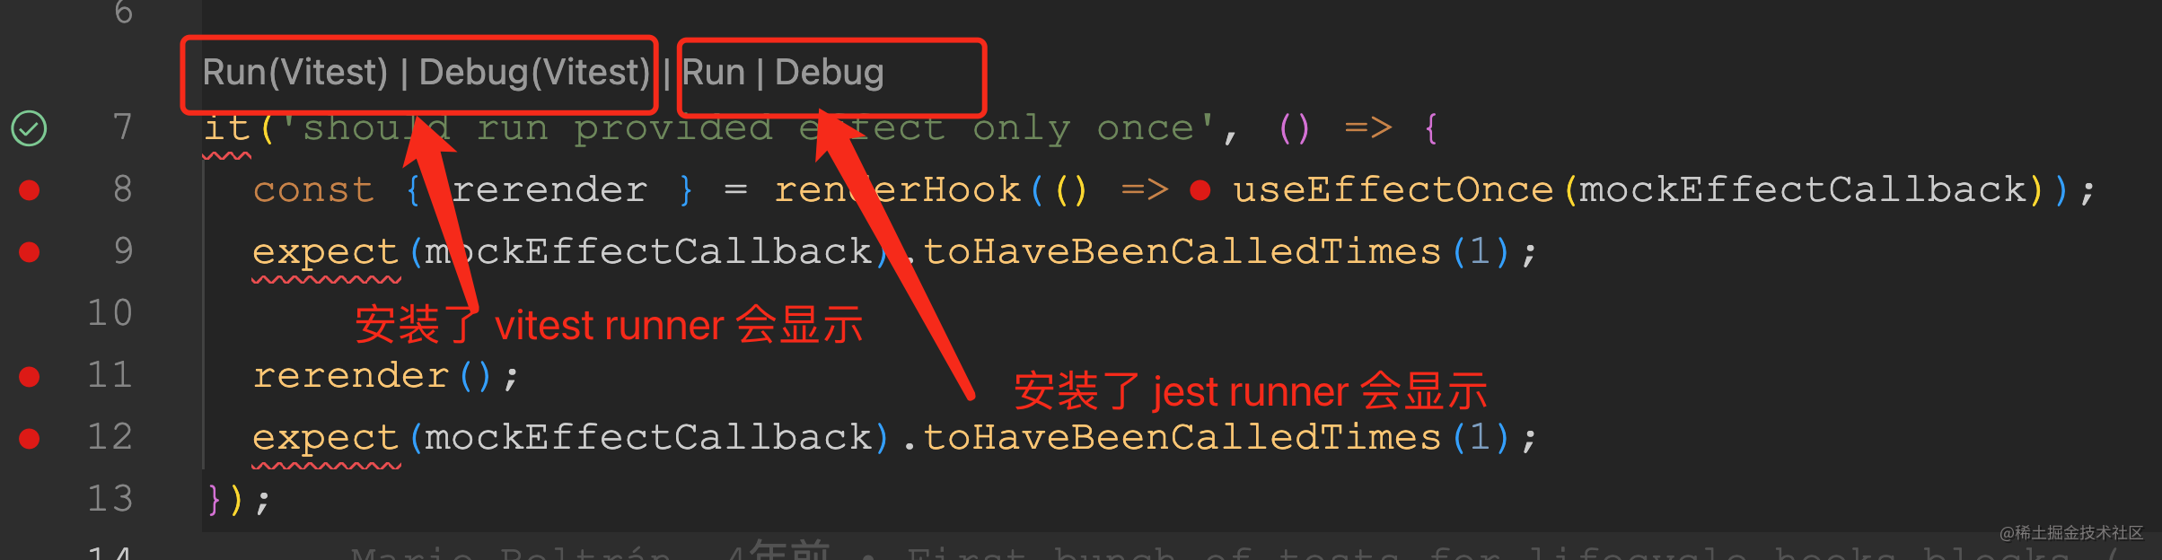Click the useEffectOnce function name
Viewport: 2162px width, 560px height.
1393,190
